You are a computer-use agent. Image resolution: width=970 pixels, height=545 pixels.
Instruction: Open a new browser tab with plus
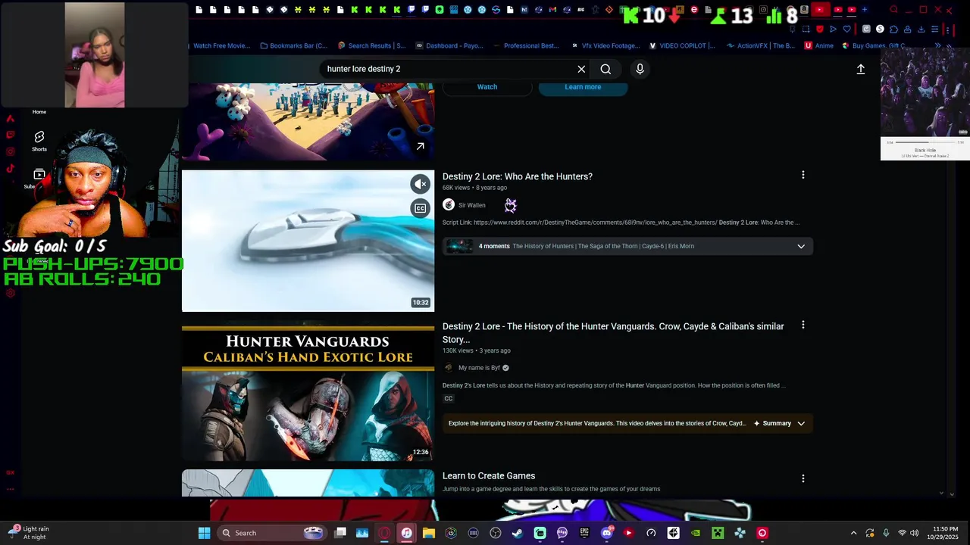[865, 10]
